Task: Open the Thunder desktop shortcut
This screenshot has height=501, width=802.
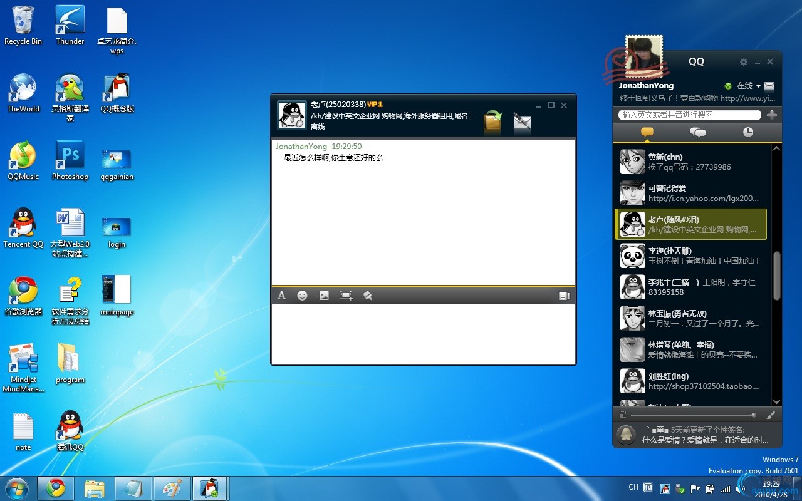Action: (70, 26)
